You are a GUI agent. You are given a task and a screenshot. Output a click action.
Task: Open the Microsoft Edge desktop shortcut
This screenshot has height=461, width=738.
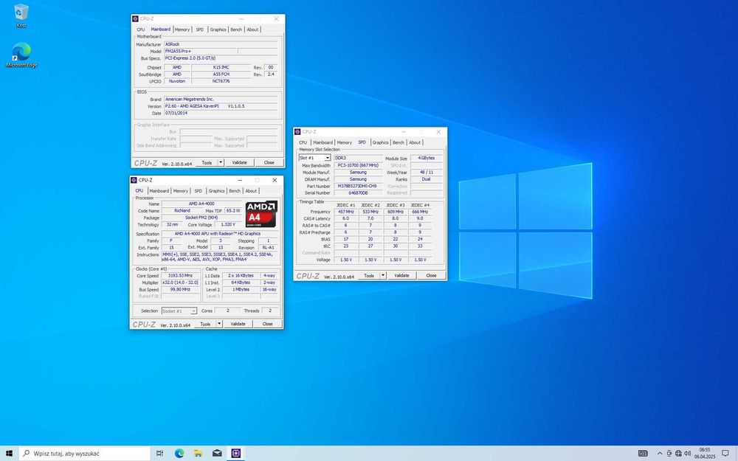point(21,55)
